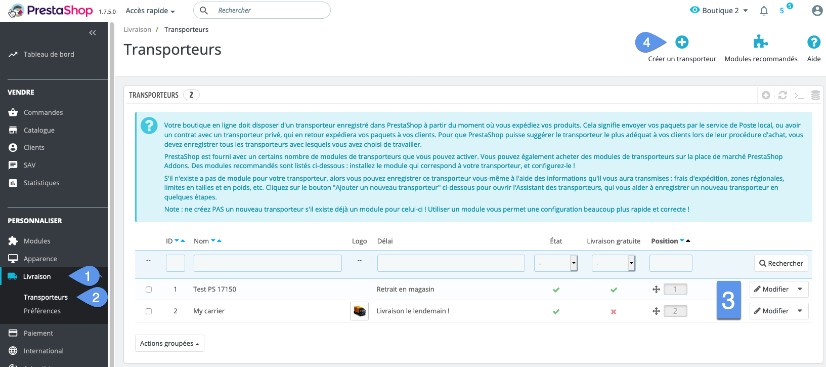Open the user profile avatar icon

coord(817,11)
